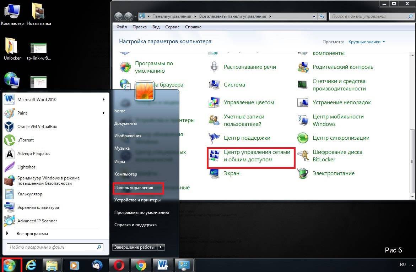Open the Просмотр Крупные значки dropdown
416x272 pixels.
pos(367,42)
